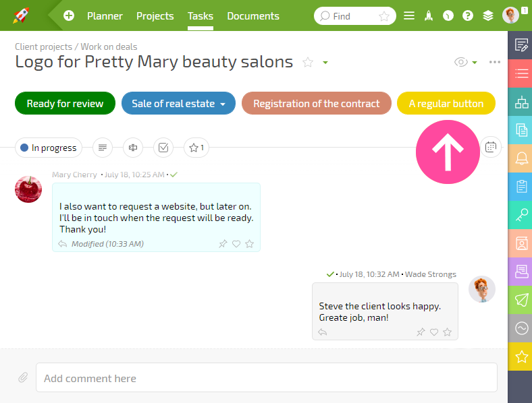Open the contact card icon in sidebar

520,243
